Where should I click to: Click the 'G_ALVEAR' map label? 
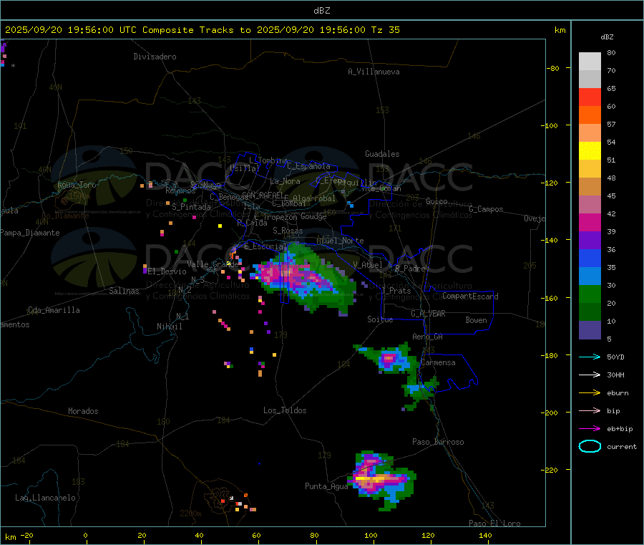[428, 314]
